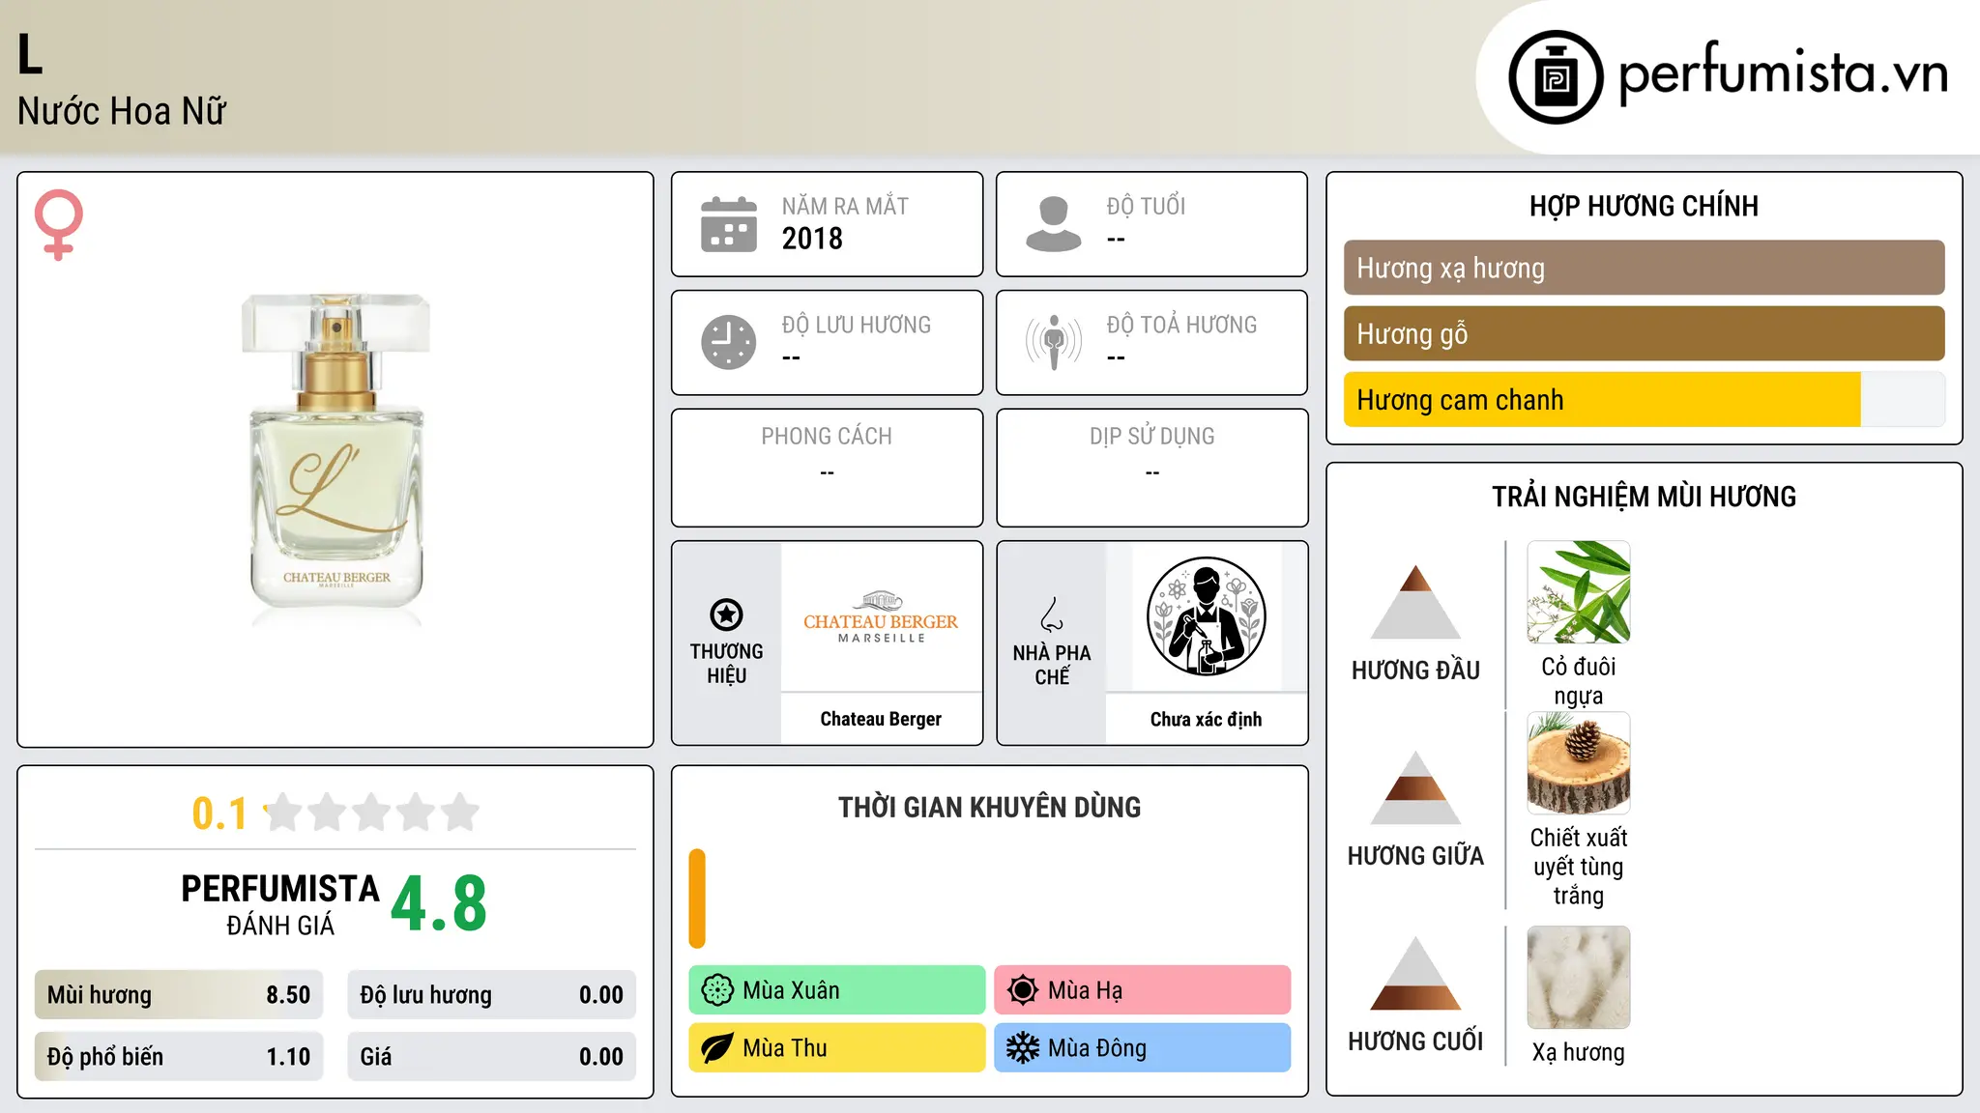Viewport: 1980px width, 1113px height.
Task: Open the Xạ hương note image
Action: 1579,978
